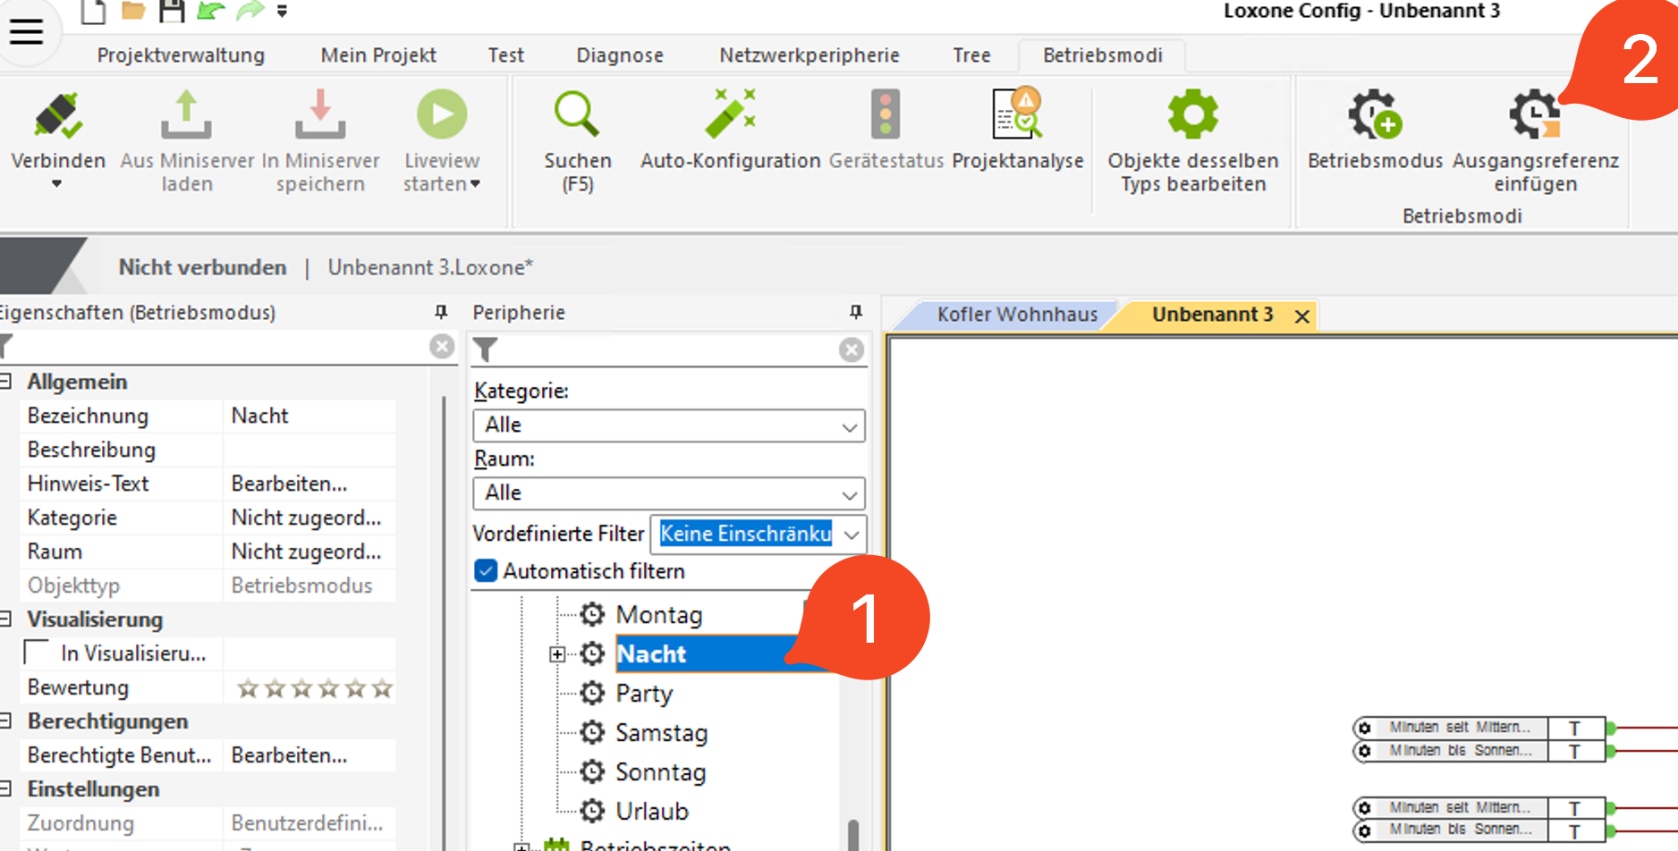1678x851 pixels.
Task: Open the Projektanalyse tool
Action: [1018, 113]
